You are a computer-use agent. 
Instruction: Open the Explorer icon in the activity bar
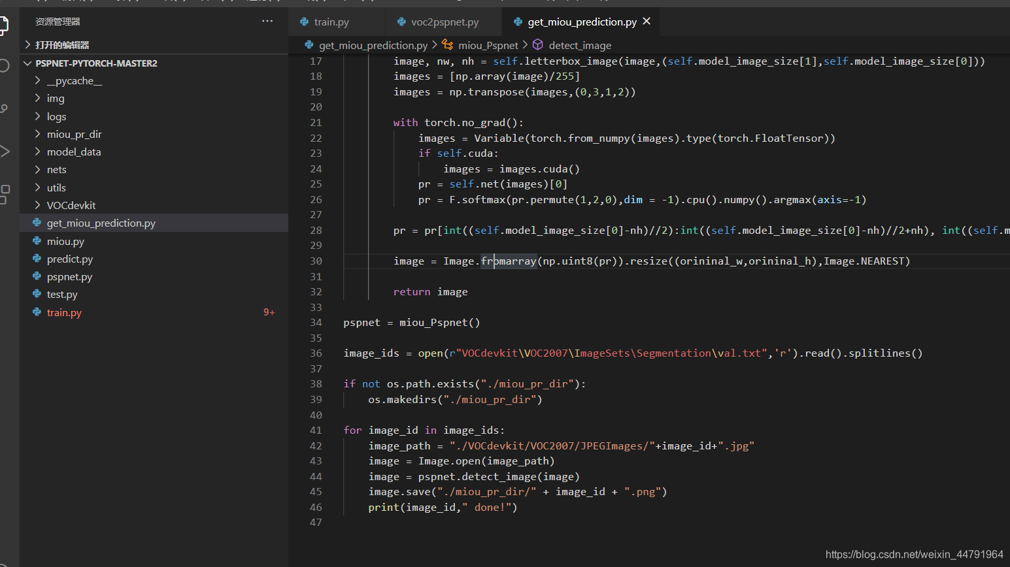pos(3,25)
